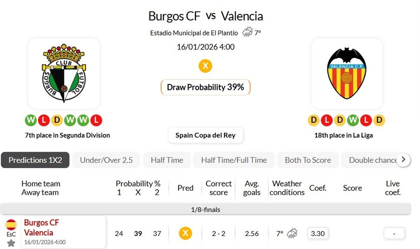Click the Spain flag icon in match row

click(x=11, y=225)
